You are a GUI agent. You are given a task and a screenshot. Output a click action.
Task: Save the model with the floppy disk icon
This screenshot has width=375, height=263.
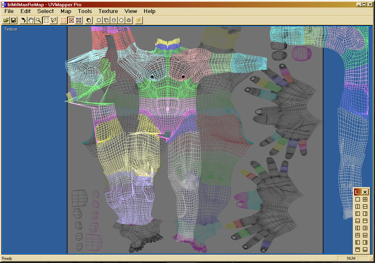coord(13,20)
